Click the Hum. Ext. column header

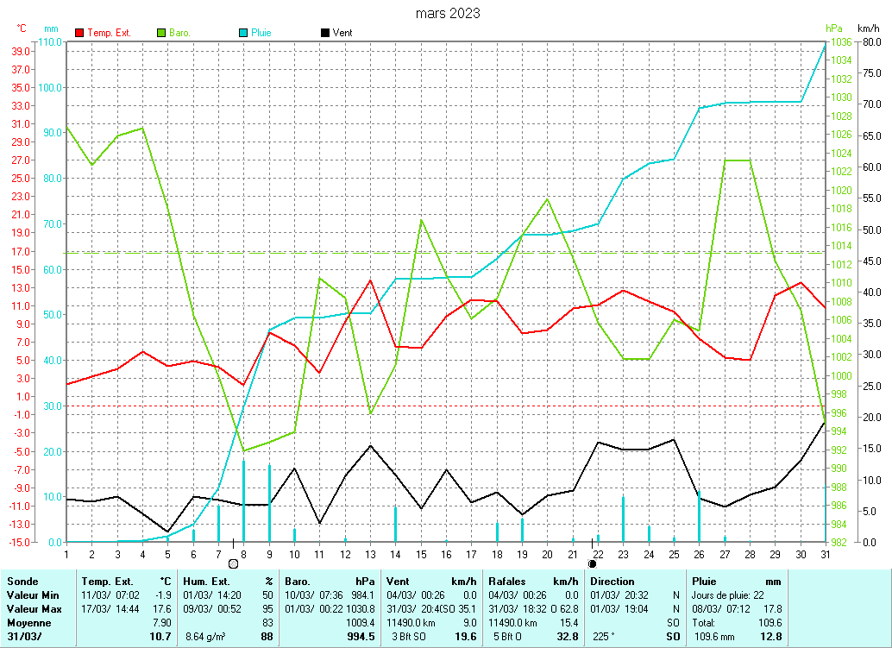[207, 582]
